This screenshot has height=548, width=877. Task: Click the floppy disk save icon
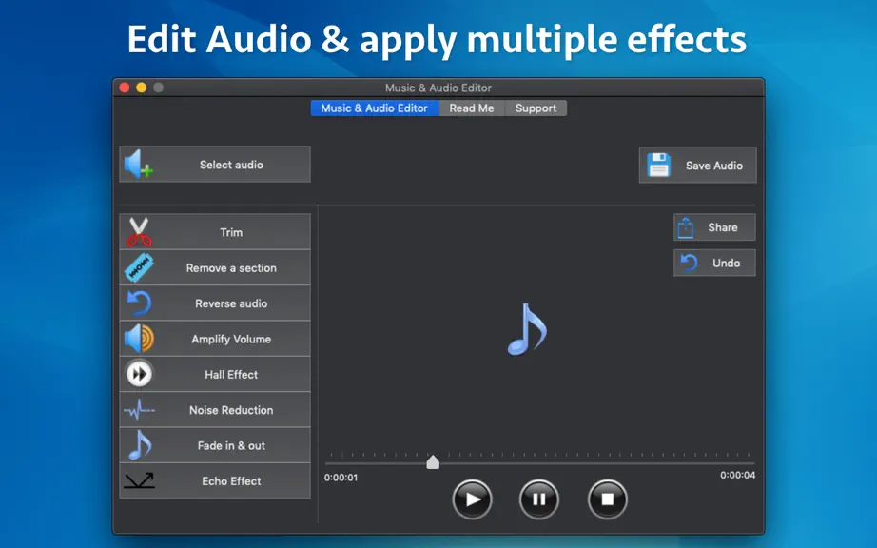[x=659, y=165]
